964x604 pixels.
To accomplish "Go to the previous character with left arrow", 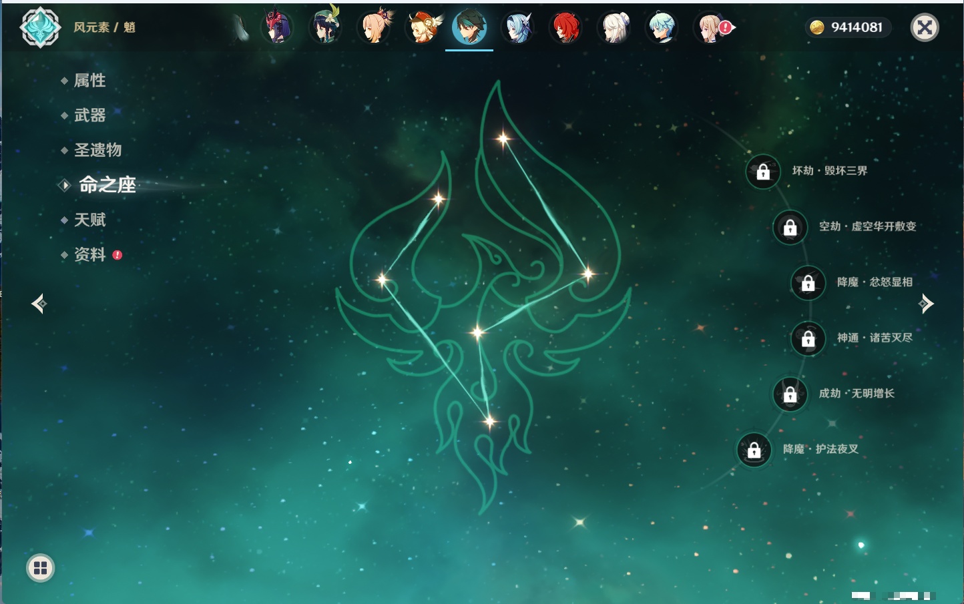I will click(x=39, y=304).
